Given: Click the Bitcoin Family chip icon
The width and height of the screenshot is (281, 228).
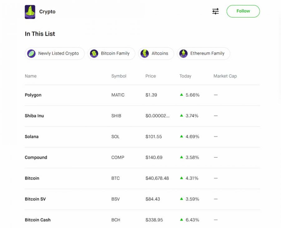Looking at the screenshot, I should coord(94,53).
